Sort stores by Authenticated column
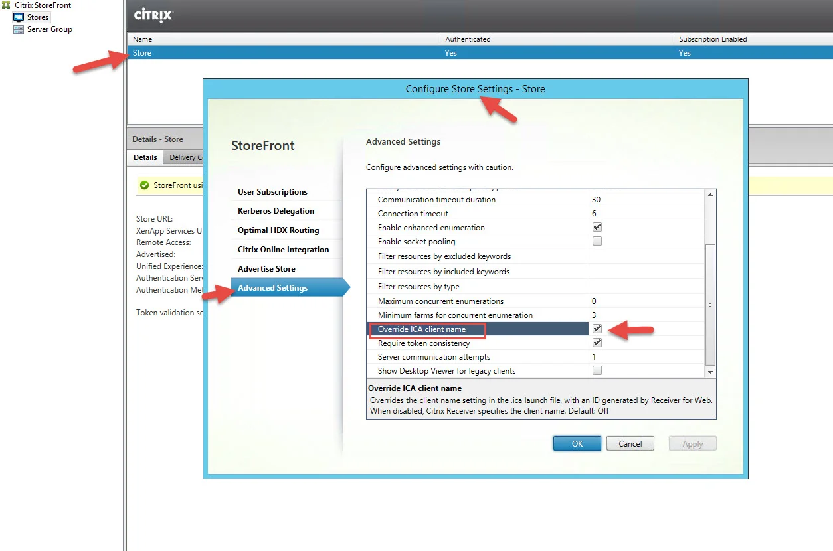The image size is (833, 551). pyautogui.click(x=557, y=39)
